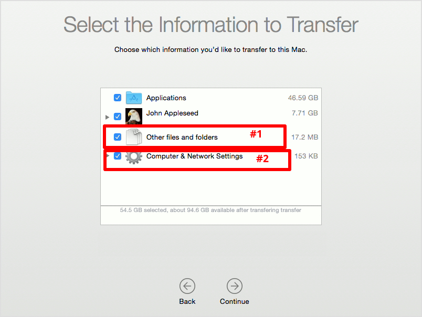Select the Computer & Network Settings label
This screenshot has height=317, width=422.
[x=195, y=156]
